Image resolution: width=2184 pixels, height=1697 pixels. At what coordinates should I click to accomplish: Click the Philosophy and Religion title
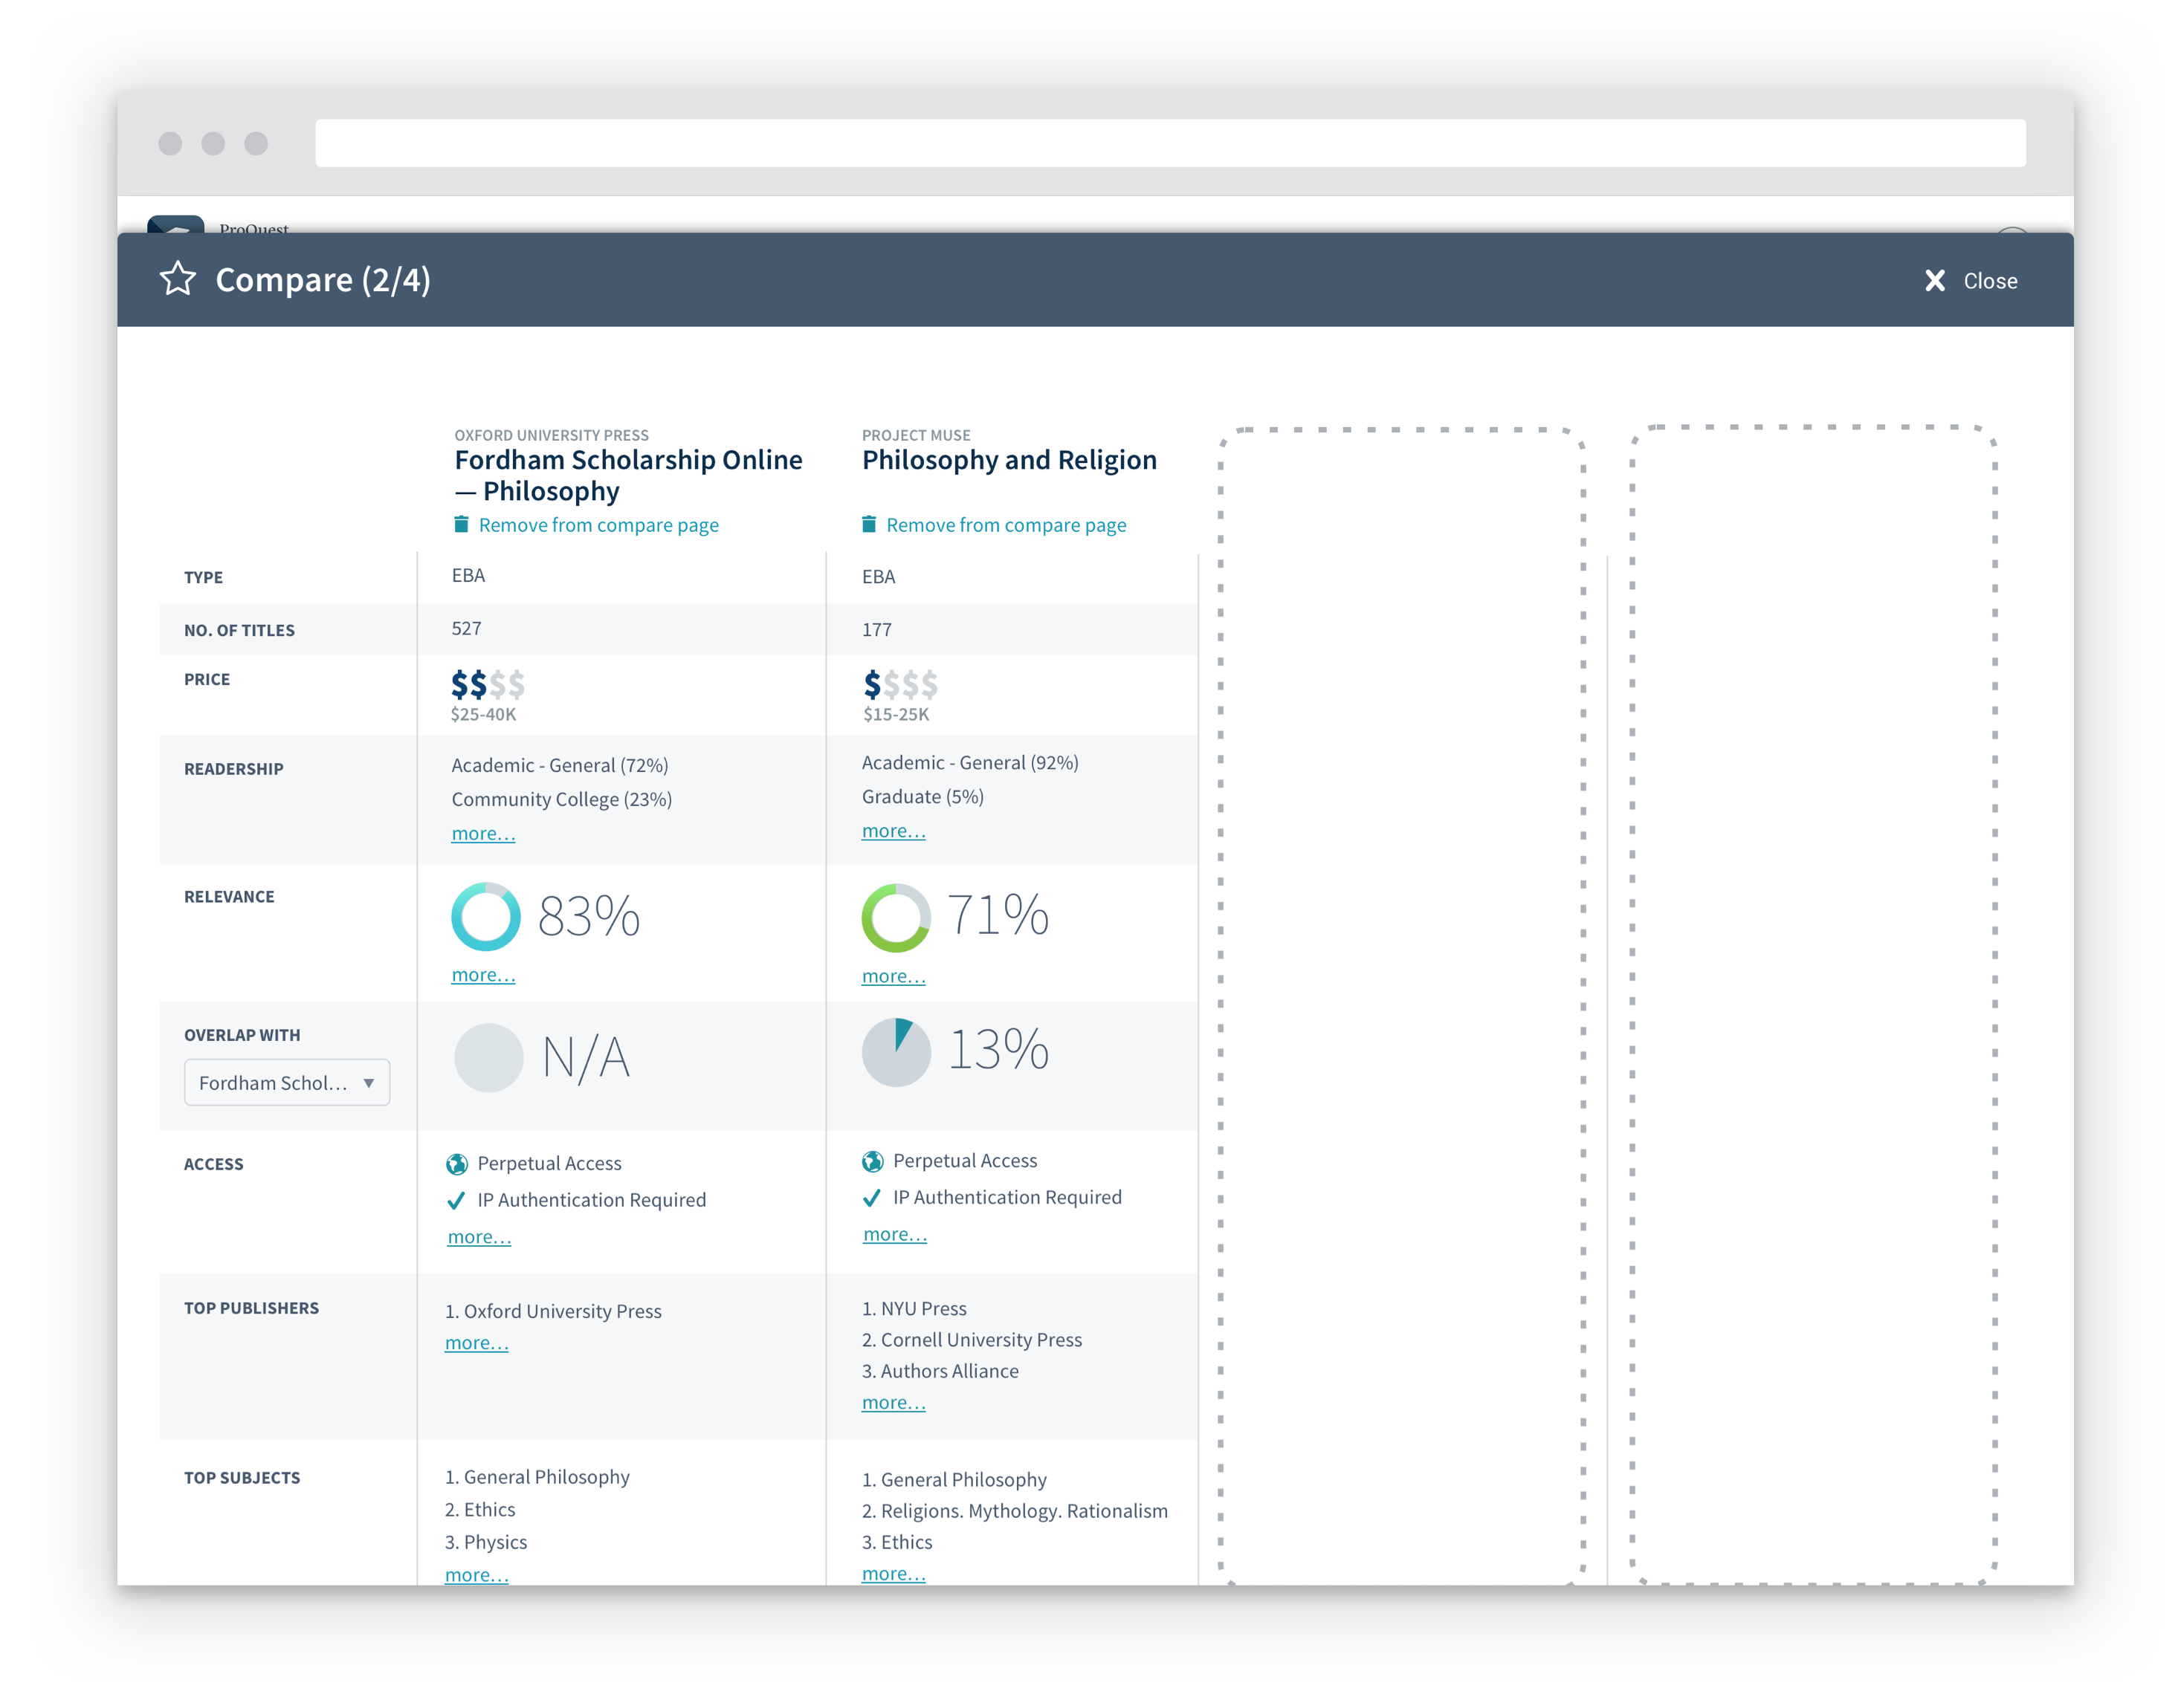pos(1009,460)
